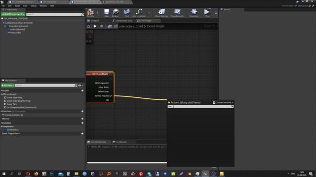
Task: Add a new graph with the plus icon
Action: click(x=82, y=90)
